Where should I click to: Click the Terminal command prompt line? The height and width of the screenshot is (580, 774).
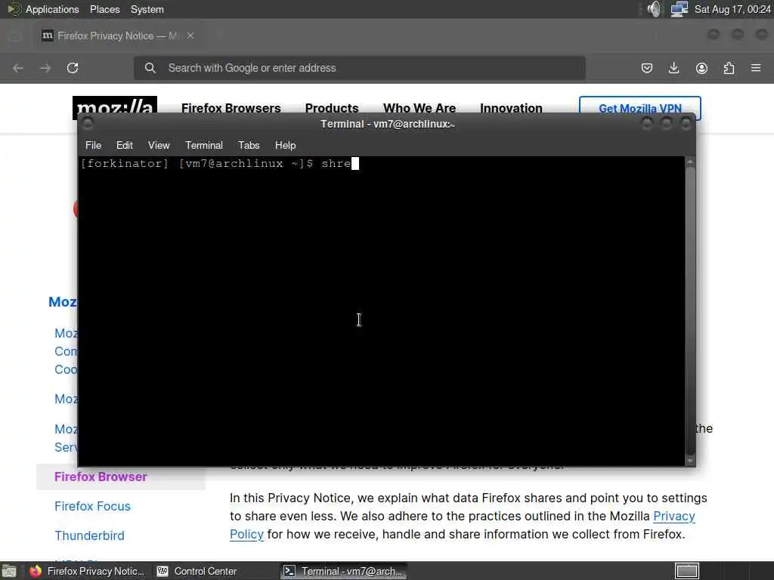tap(220, 163)
